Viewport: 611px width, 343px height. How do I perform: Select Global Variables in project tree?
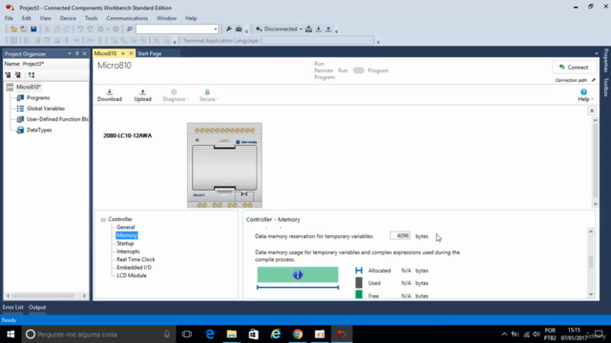click(x=46, y=109)
